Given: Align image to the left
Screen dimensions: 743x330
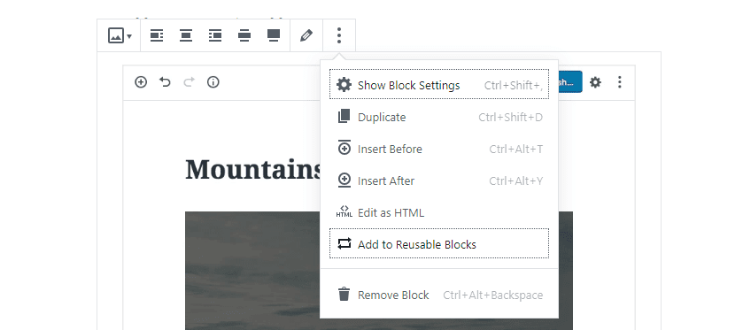Looking at the screenshot, I should point(157,35).
